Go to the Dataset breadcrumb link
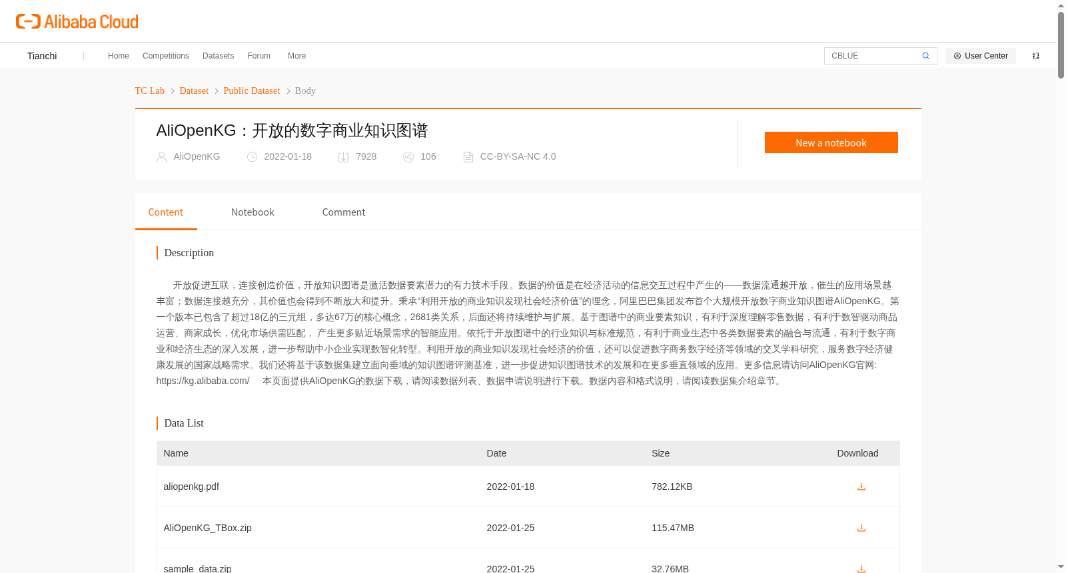The image size is (1066, 573). pyautogui.click(x=194, y=91)
